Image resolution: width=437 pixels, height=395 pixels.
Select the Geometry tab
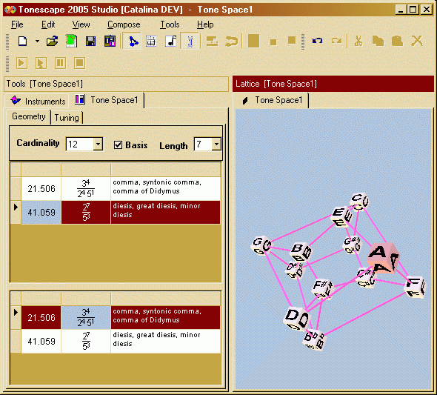tap(28, 116)
